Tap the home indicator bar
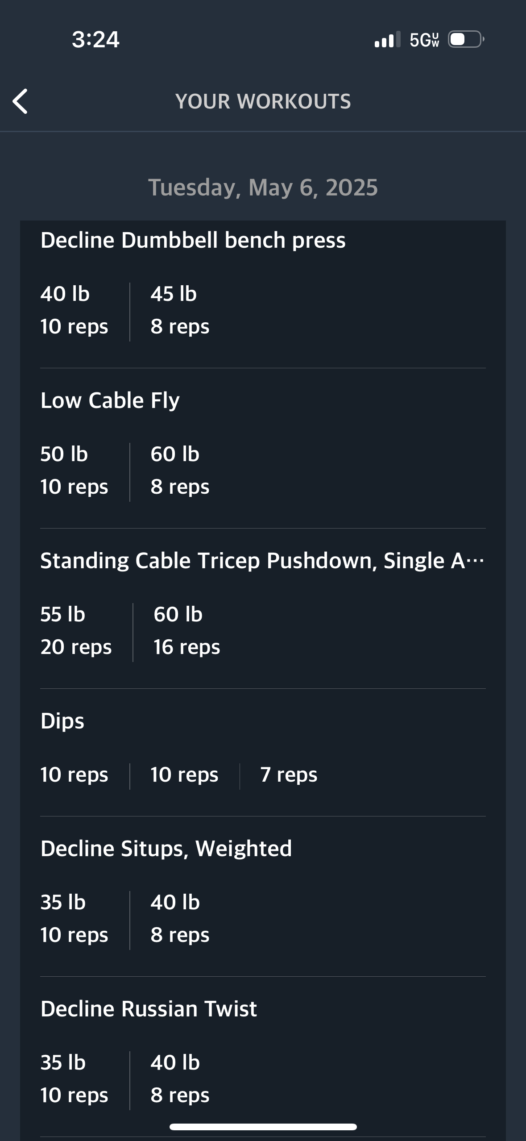Viewport: 526px width, 1141px height. 263,1127
